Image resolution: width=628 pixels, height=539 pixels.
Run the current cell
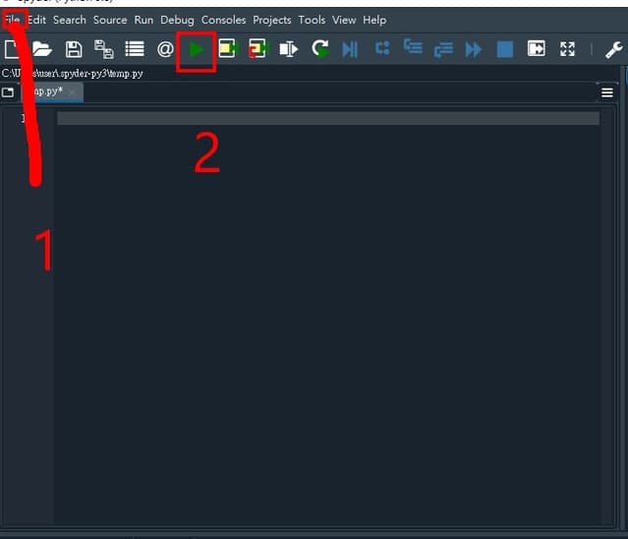[227, 49]
